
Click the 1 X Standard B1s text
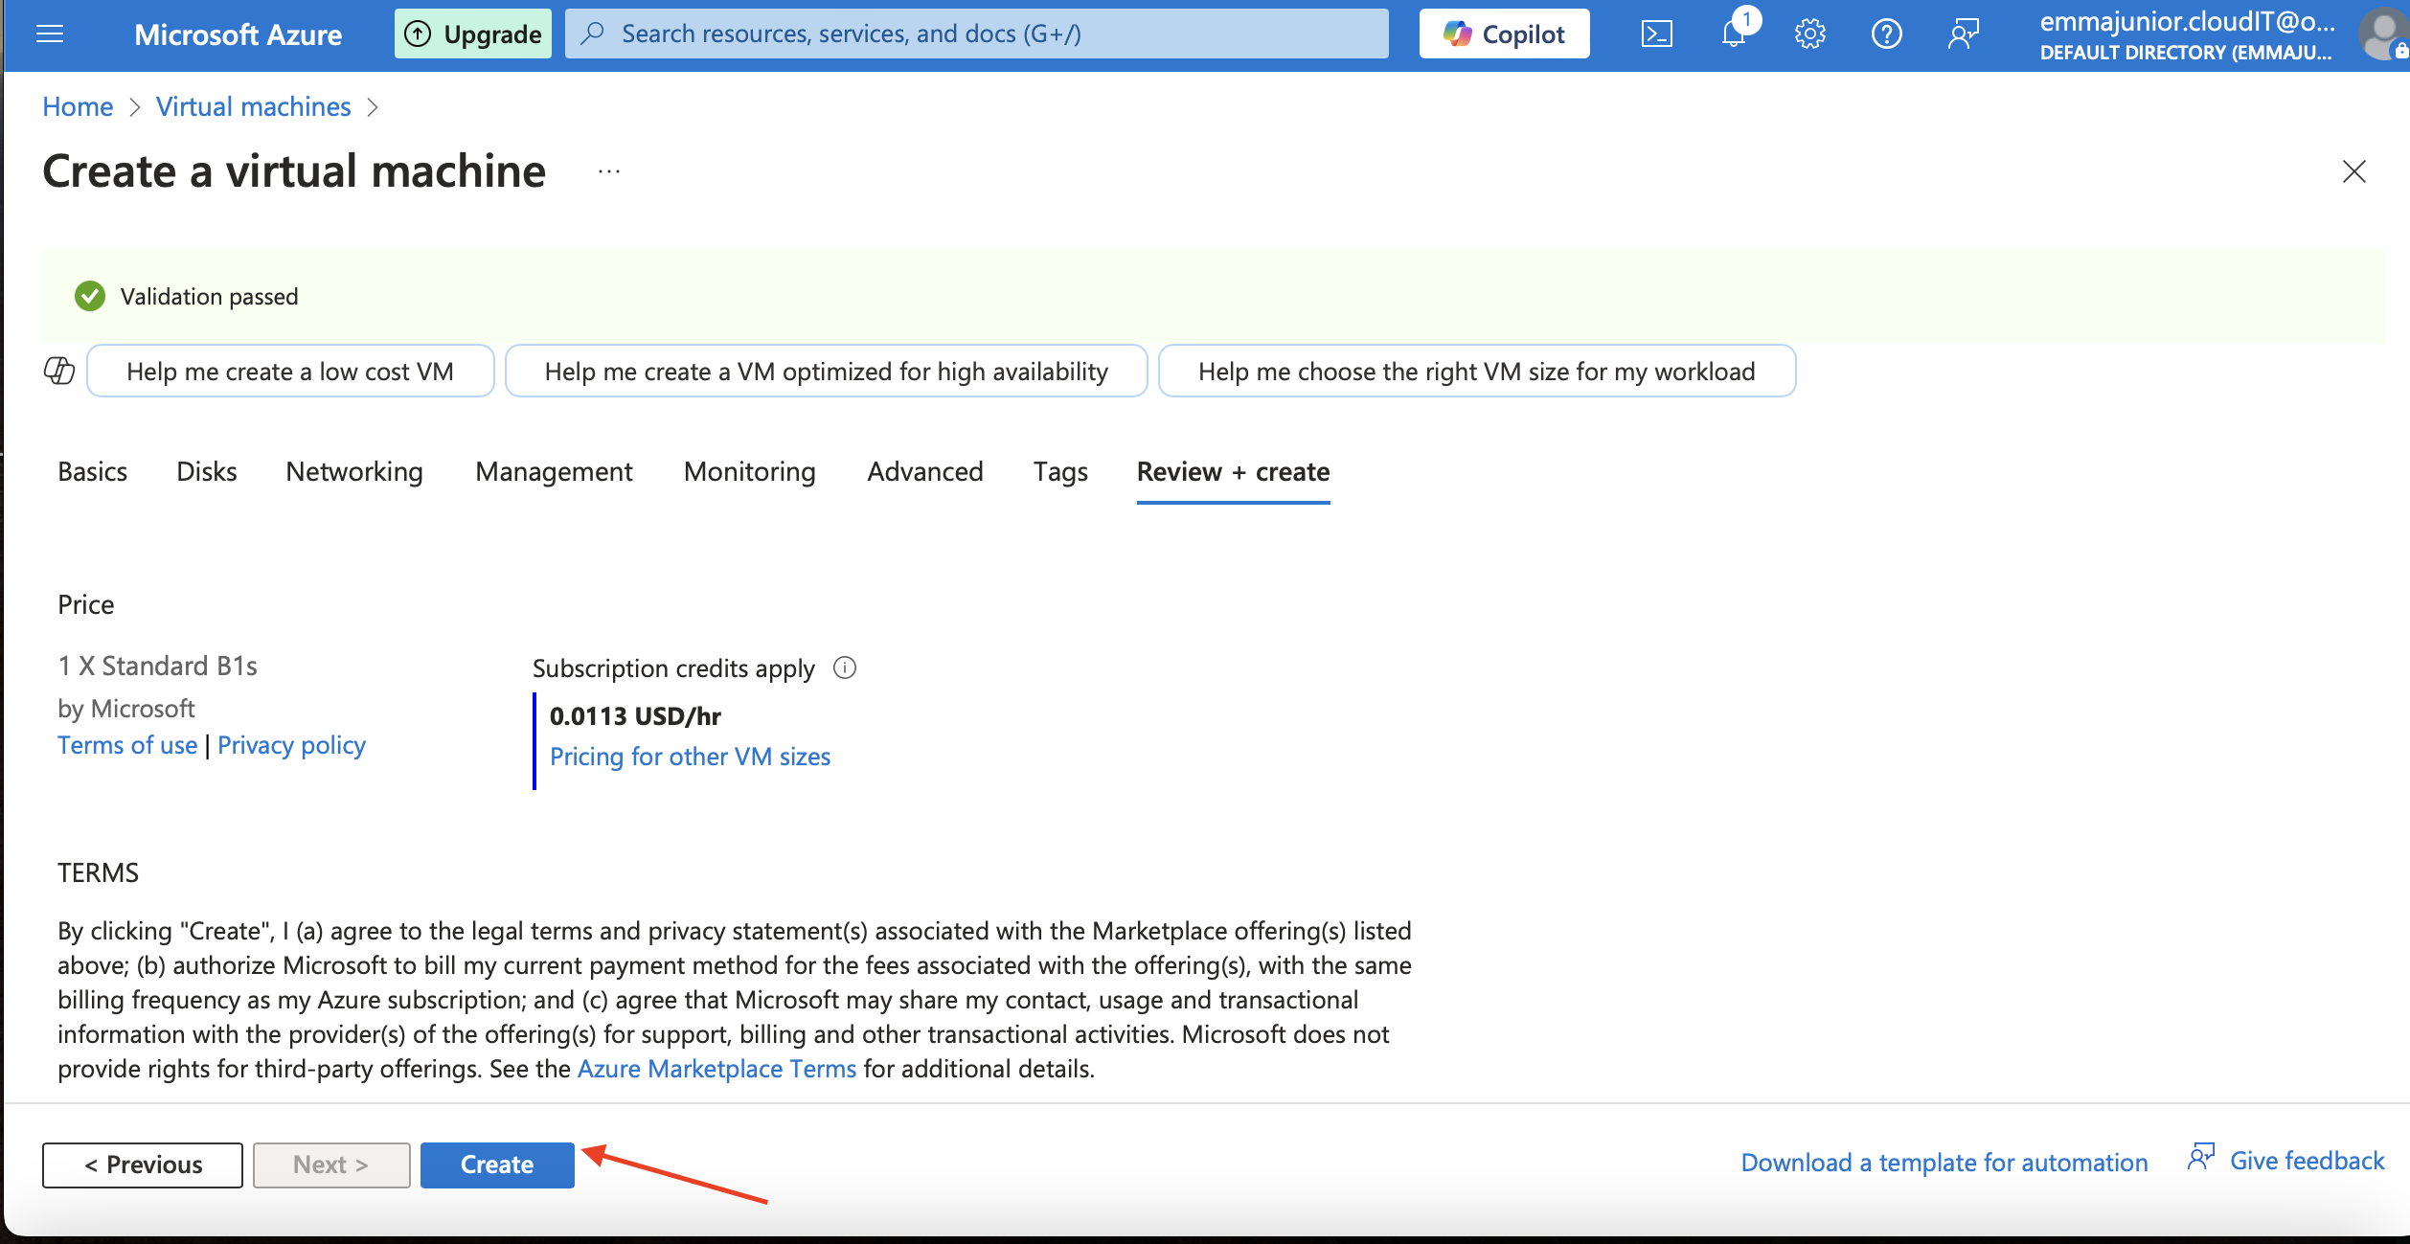157,666
